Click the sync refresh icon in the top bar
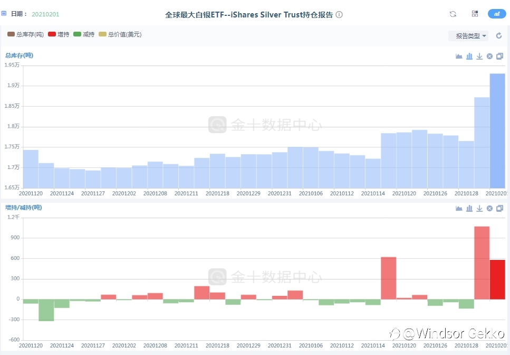Screen dimensions: 510x355 453,14
